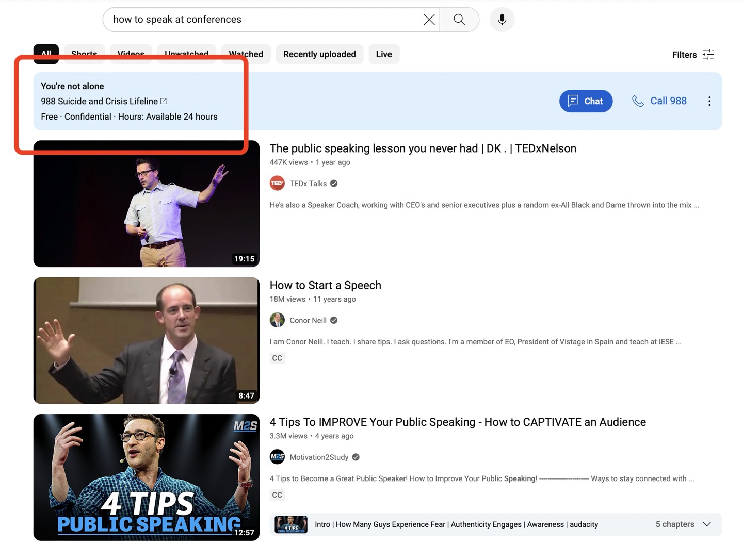Click Call 988 link

tap(659, 101)
